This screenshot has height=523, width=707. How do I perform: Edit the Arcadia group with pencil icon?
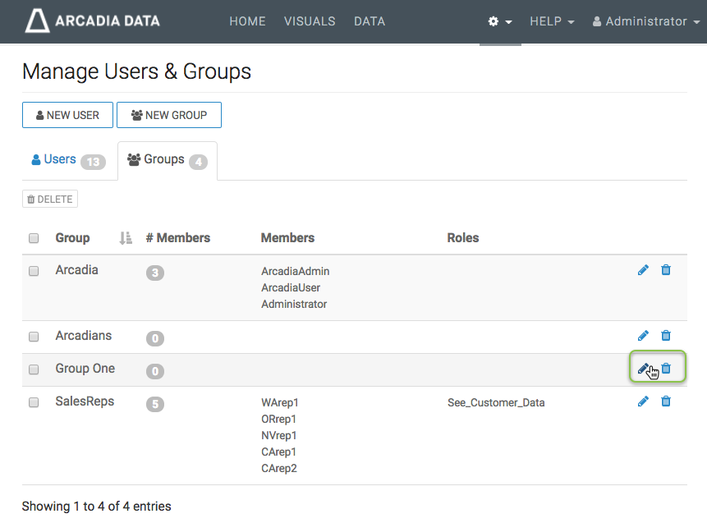643,270
